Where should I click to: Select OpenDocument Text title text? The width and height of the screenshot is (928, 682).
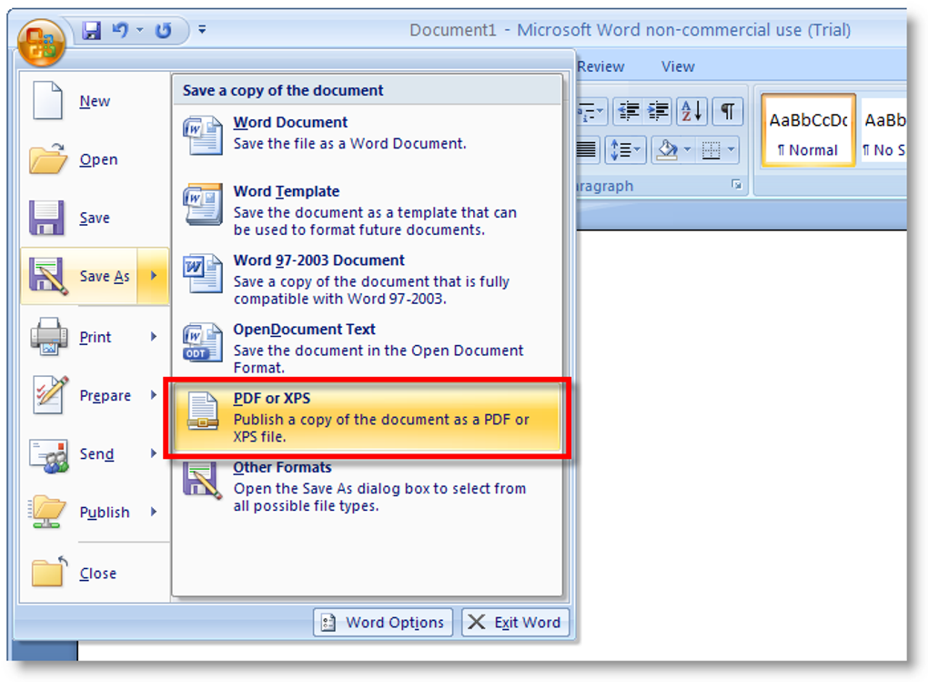point(304,330)
